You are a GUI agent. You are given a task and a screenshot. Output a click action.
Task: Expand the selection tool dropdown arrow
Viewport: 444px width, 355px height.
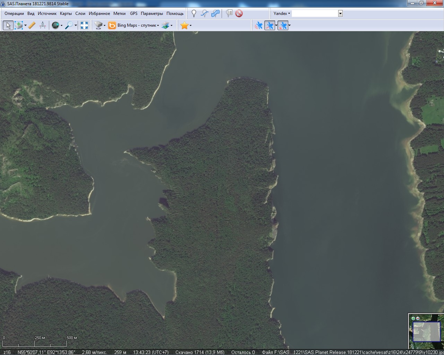click(25, 25)
